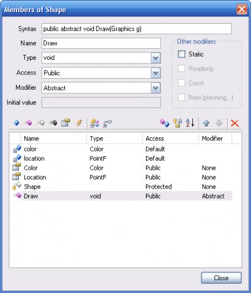Viewport: 251px width, 293px height.
Task: Click the sort by kind shapes icon
Action: click(164, 123)
